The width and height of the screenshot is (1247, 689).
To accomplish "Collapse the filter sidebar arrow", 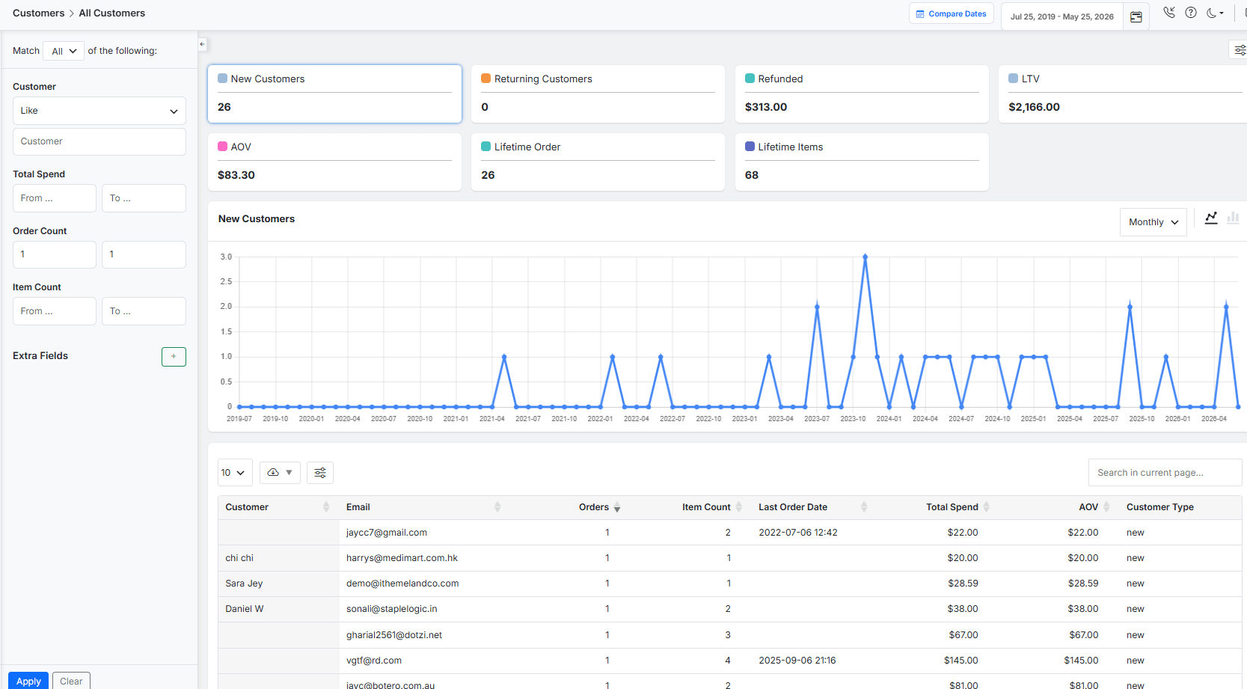I will pos(202,44).
